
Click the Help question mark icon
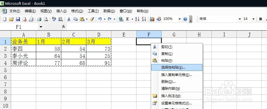tap(185, 19)
